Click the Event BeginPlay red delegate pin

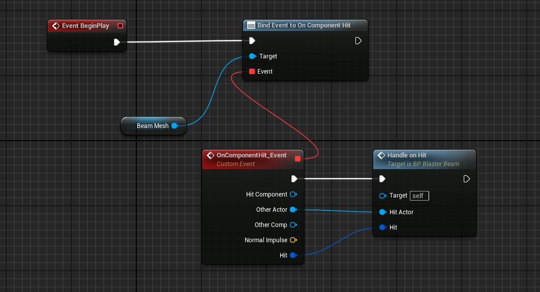pyautogui.click(x=120, y=26)
